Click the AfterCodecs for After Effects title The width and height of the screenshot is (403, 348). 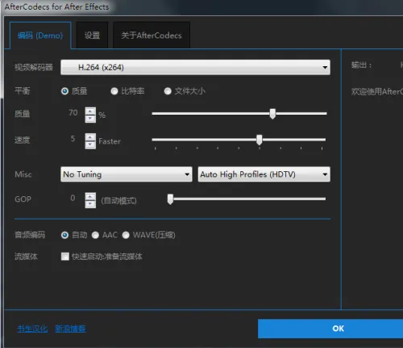click(x=56, y=6)
